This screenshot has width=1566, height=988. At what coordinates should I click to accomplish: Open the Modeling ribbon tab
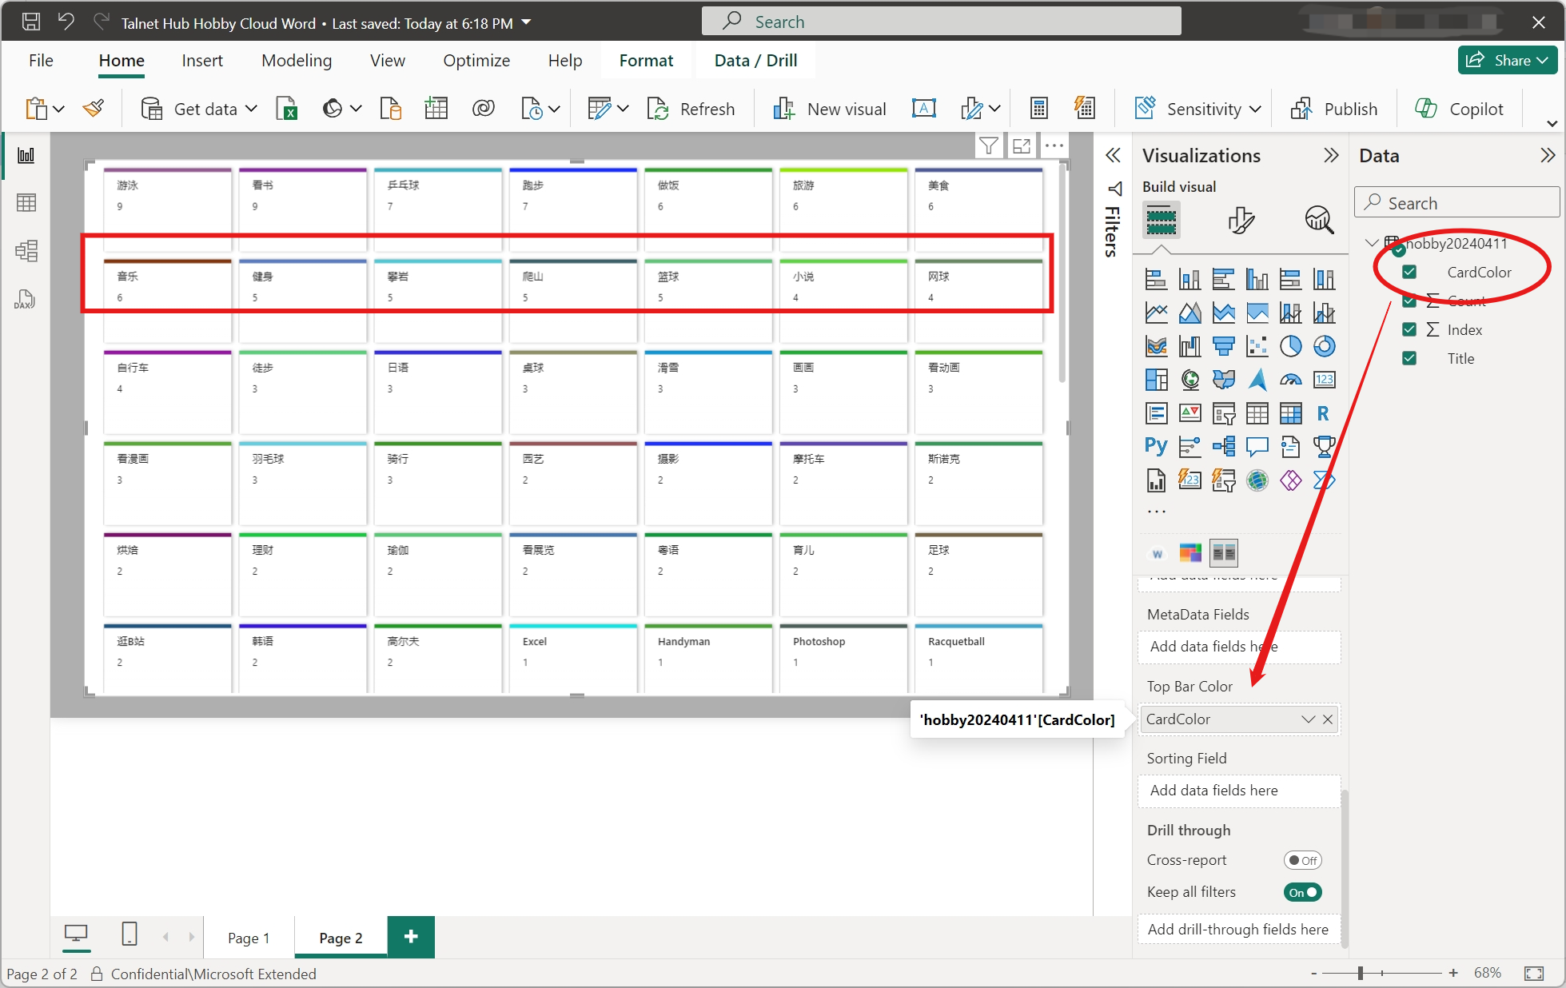tap(297, 61)
